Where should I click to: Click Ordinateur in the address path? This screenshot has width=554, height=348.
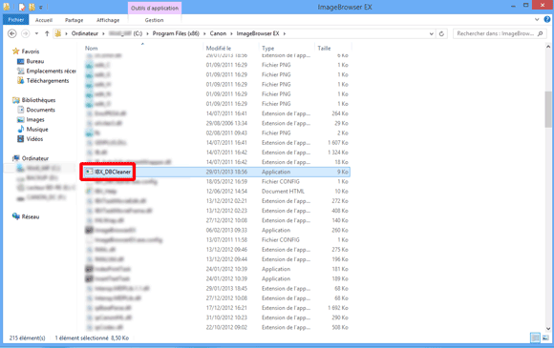click(x=85, y=33)
